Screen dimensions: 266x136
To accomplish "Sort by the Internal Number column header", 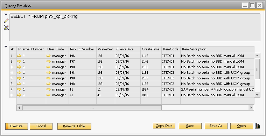I will tap(31, 49).
